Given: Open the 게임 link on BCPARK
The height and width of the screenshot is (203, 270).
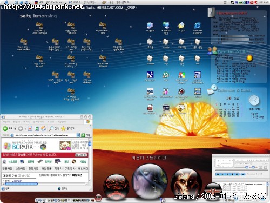Looking at the screenshot, I should [66, 162].
